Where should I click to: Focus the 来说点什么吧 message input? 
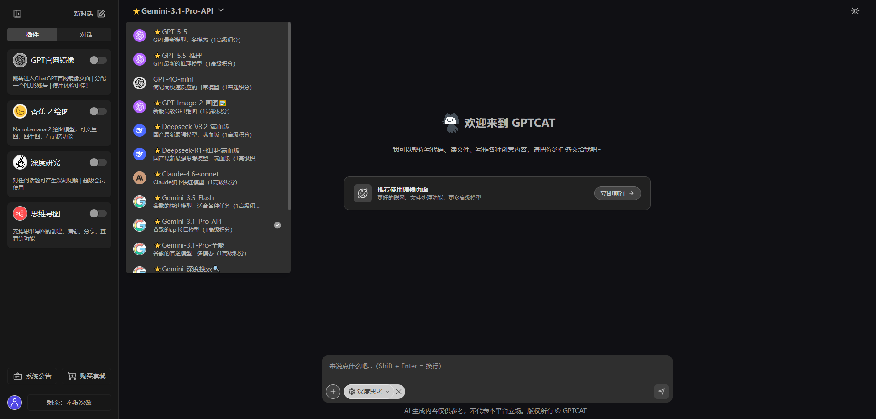[497, 366]
